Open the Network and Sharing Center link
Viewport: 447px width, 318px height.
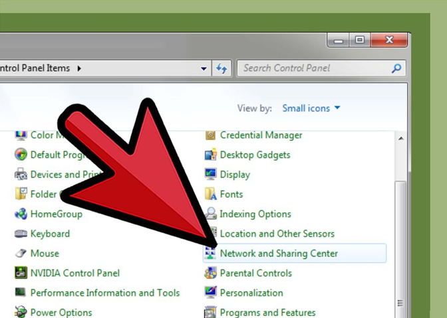pyautogui.click(x=279, y=254)
